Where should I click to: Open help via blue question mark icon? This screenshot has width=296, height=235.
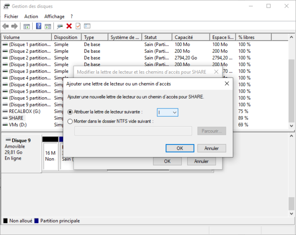tap(38, 26)
